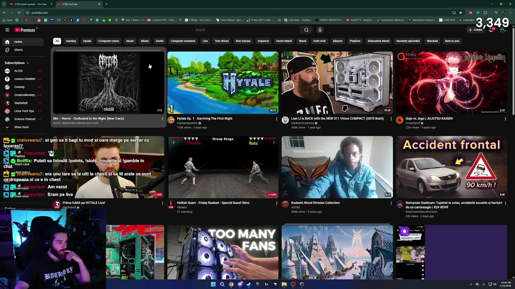Play the TOO MANY FANS thumbnail
This screenshot has width=515, height=289.
click(222, 252)
